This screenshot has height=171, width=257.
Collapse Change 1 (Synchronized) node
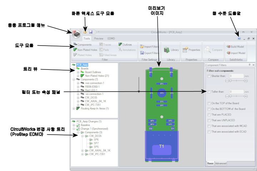[x=74, y=129]
